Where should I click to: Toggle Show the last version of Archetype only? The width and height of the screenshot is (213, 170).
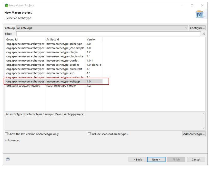6,134
